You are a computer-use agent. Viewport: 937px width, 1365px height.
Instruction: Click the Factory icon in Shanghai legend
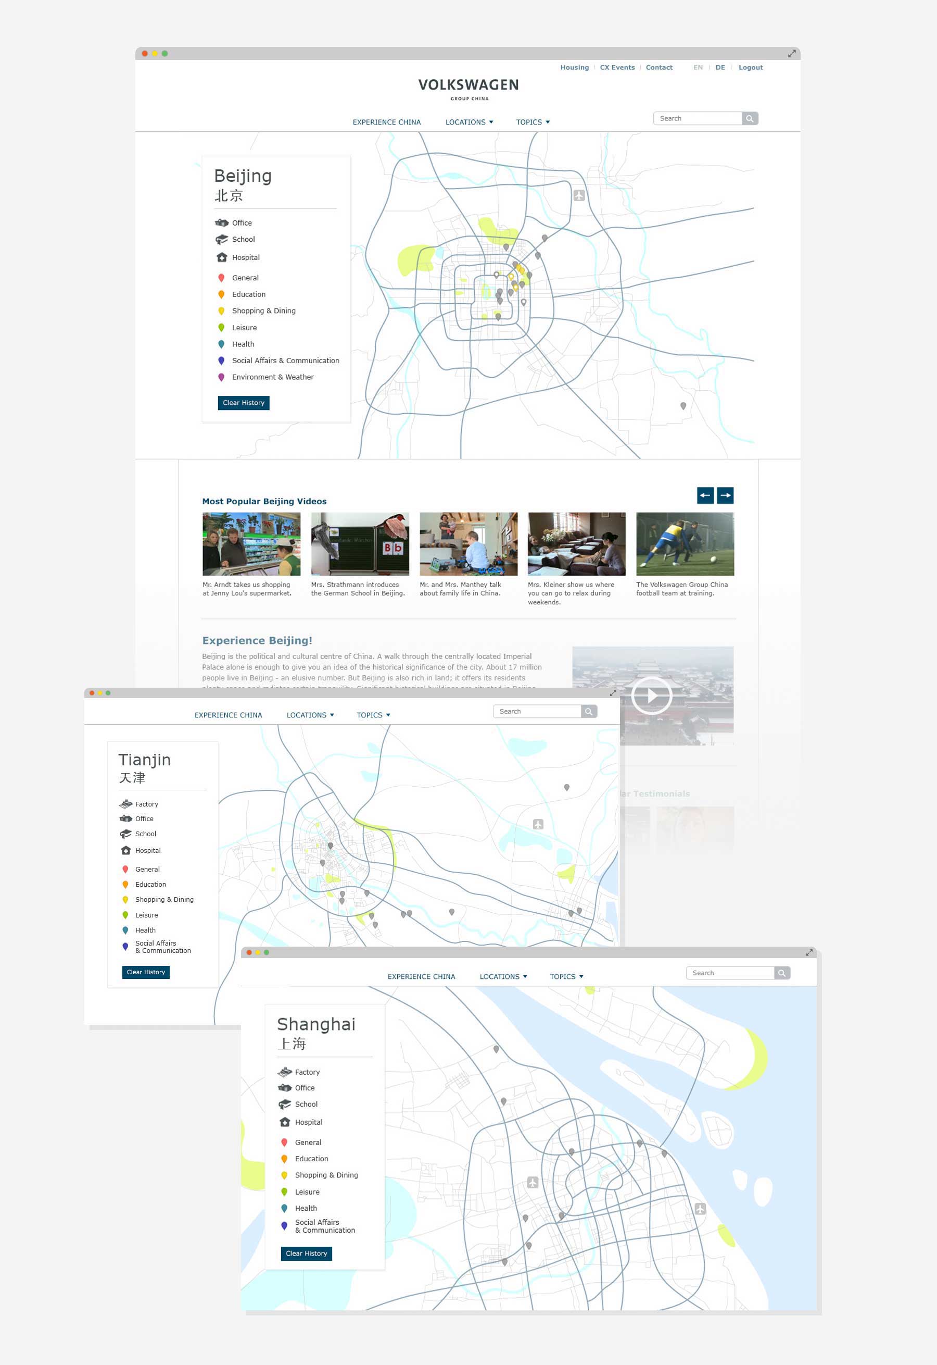[285, 1072]
